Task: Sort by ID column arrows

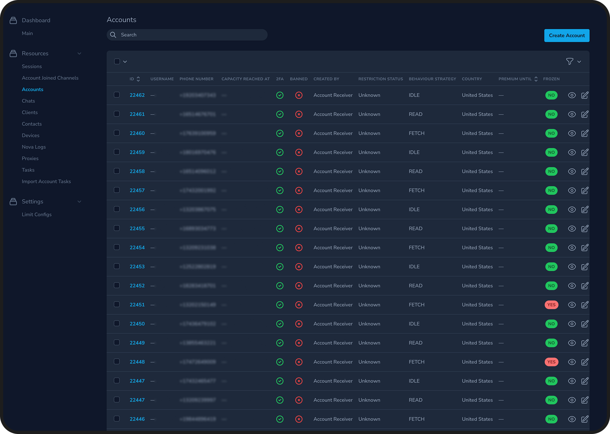Action: pyautogui.click(x=138, y=79)
